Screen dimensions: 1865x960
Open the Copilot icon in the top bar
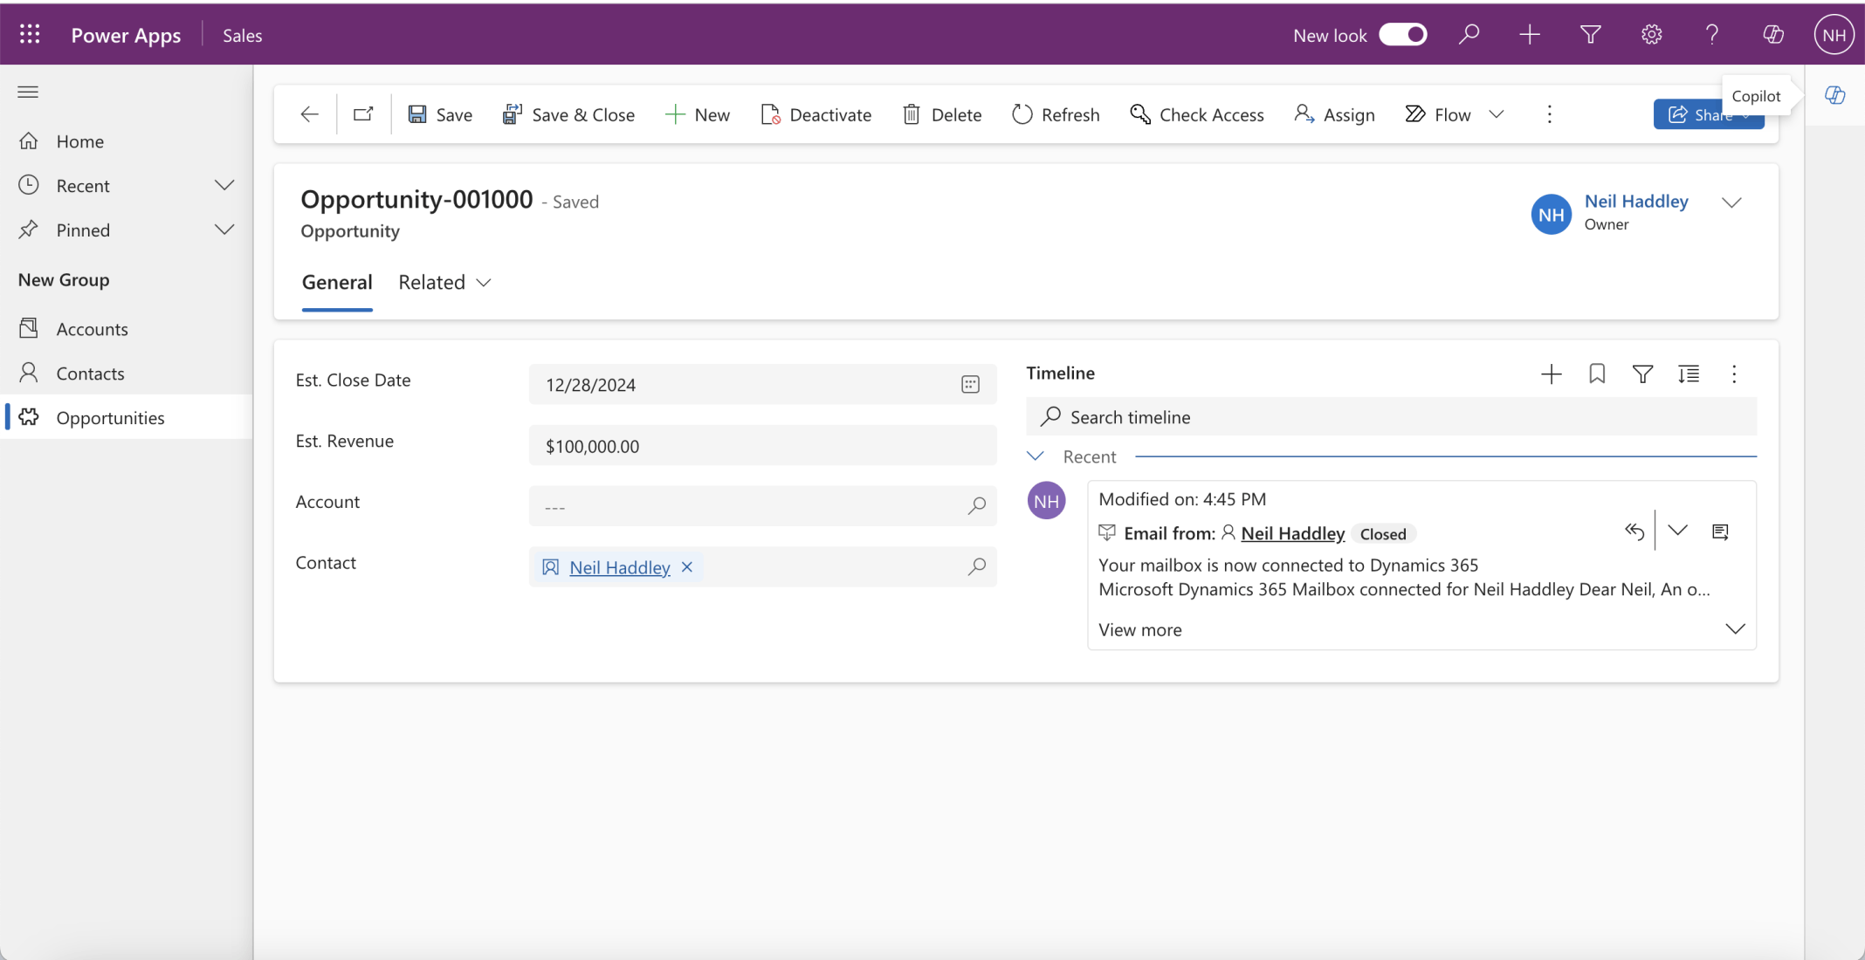pos(1773,34)
